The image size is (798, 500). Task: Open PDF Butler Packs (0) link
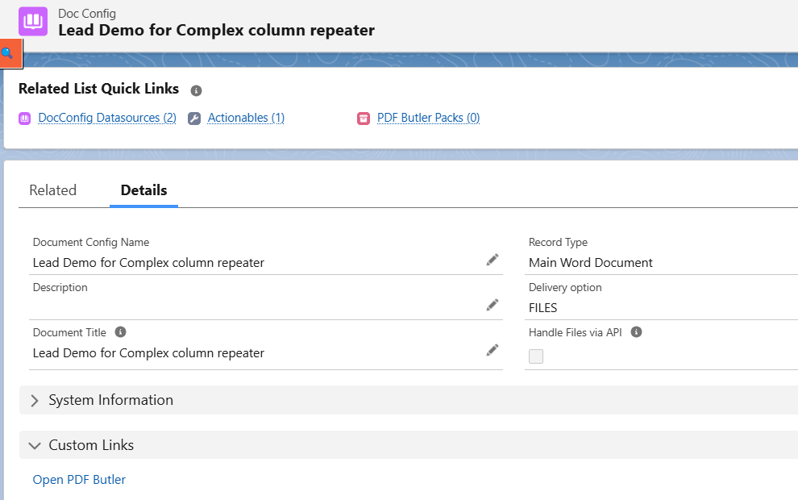(429, 118)
